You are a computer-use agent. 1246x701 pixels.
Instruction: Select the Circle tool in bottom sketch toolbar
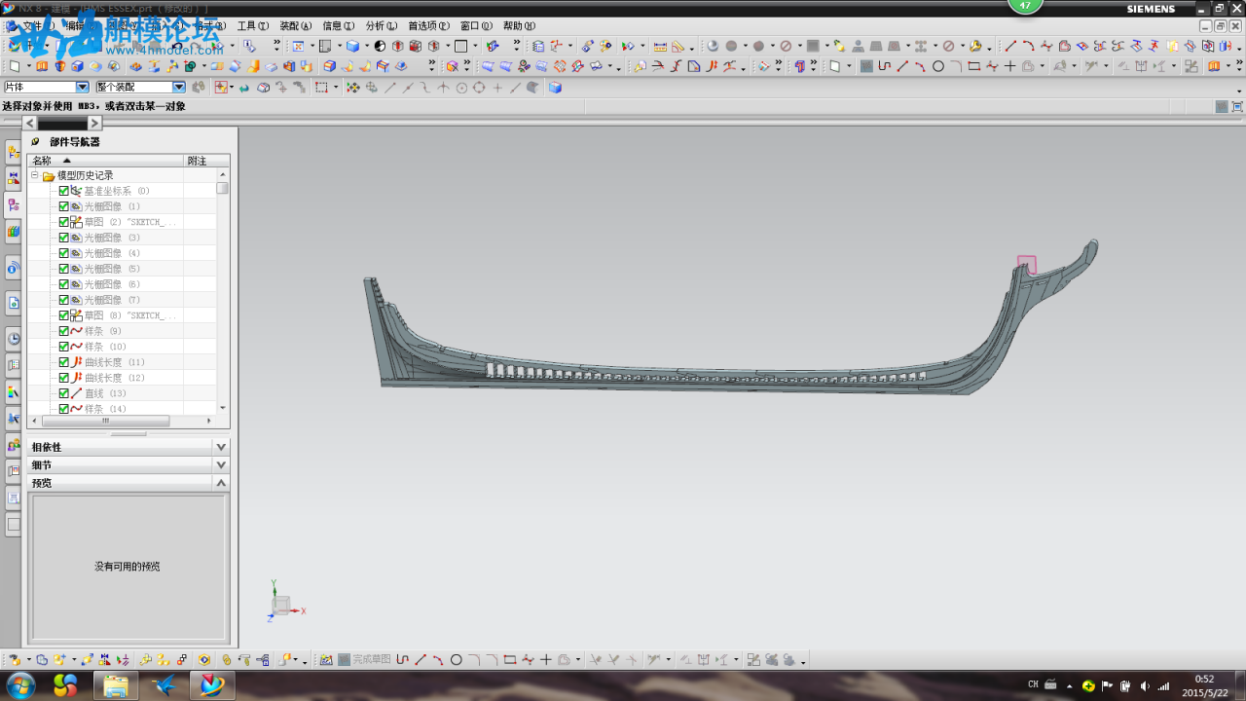coord(456,659)
